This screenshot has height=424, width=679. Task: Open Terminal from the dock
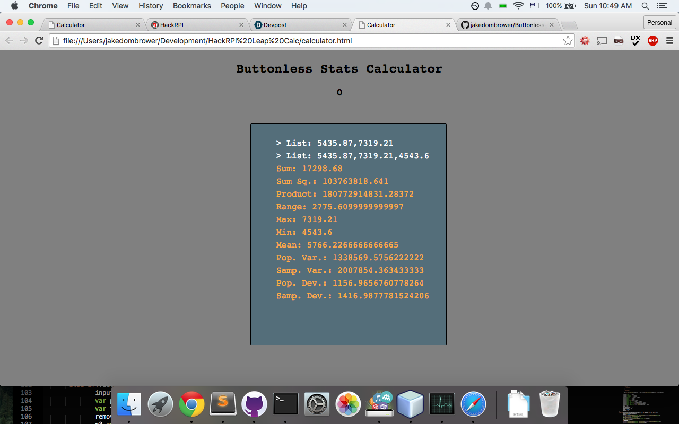tap(285, 404)
